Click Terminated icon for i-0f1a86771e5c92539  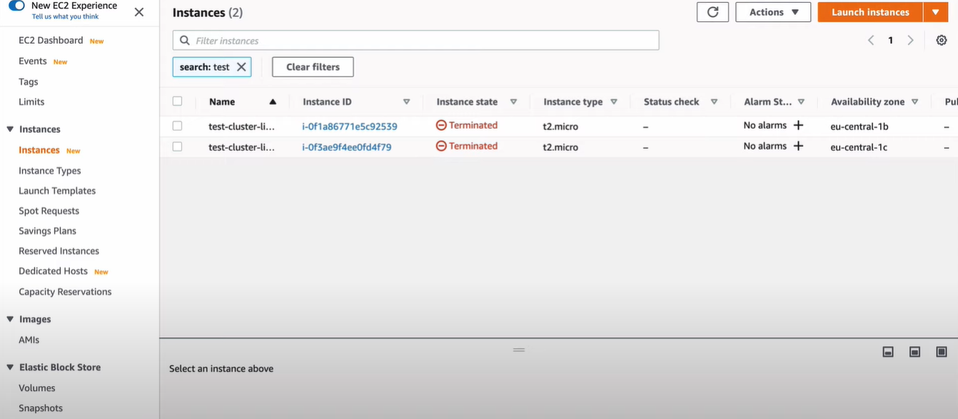pos(441,125)
